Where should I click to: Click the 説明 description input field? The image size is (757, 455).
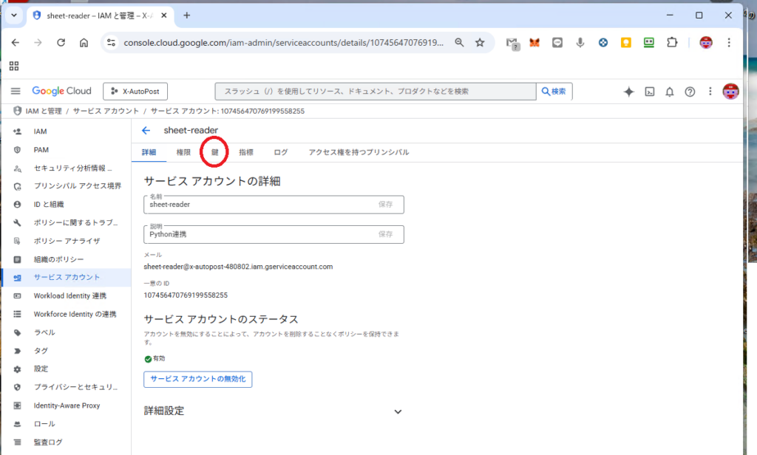point(259,234)
